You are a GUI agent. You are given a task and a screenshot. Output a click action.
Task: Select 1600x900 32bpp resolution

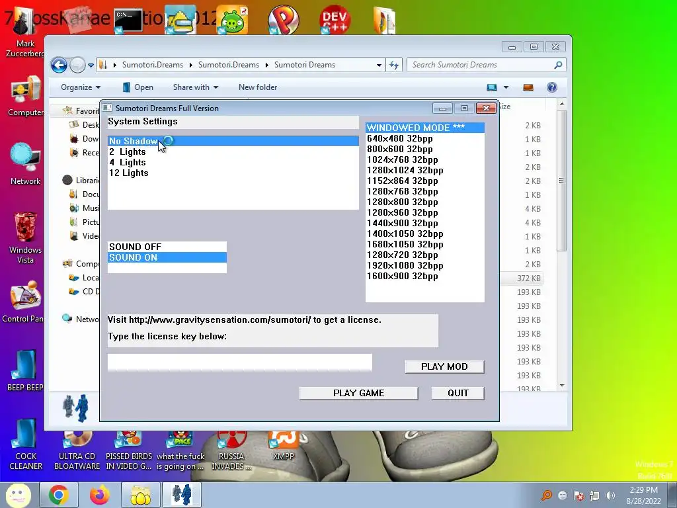point(425,276)
